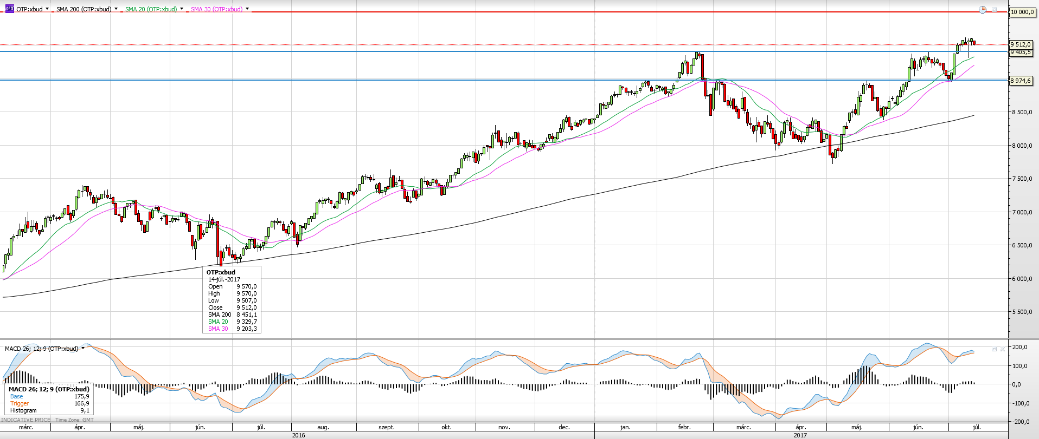Click the OTP:xbud title in the data box
This screenshot has width=1039, height=439.
tap(221, 272)
